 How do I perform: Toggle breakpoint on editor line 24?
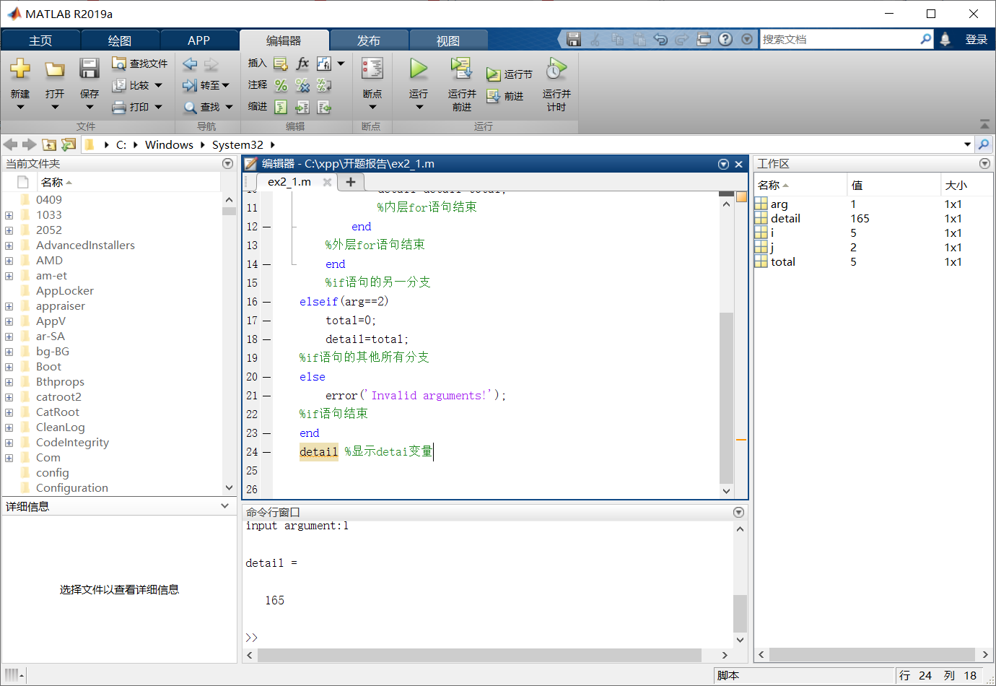pos(266,452)
